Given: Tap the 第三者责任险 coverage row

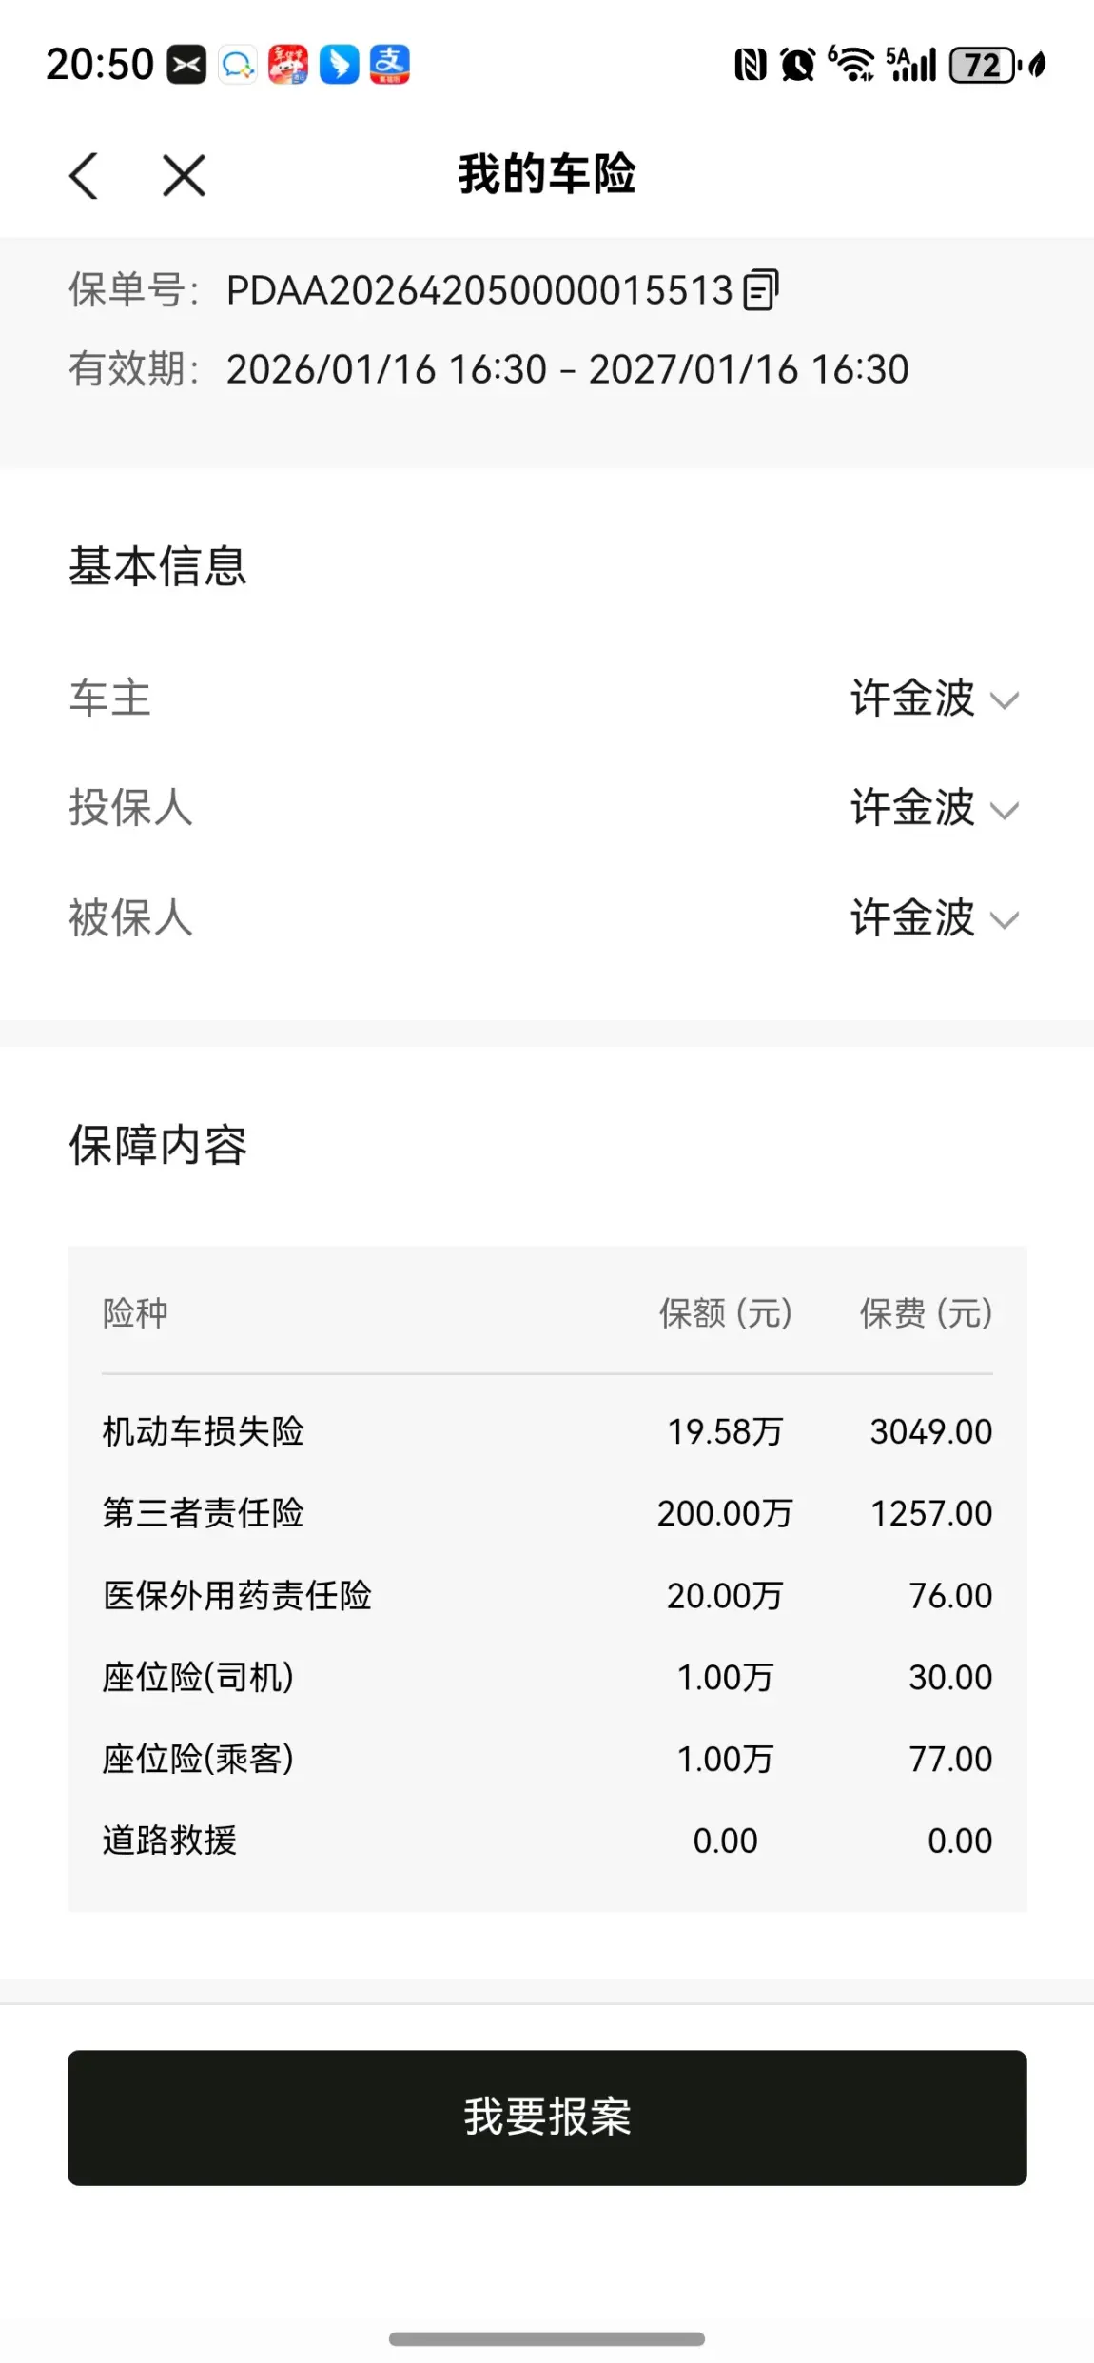Looking at the screenshot, I should pyautogui.click(x=547, y=1513).
